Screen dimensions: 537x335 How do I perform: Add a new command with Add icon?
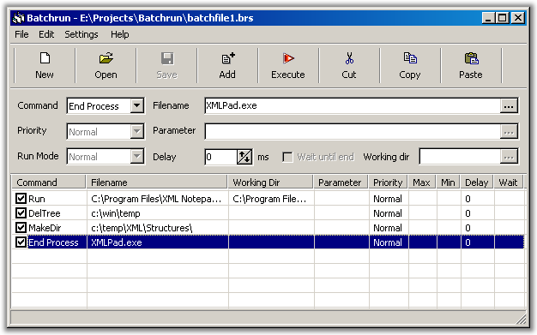tap(227, 58)
